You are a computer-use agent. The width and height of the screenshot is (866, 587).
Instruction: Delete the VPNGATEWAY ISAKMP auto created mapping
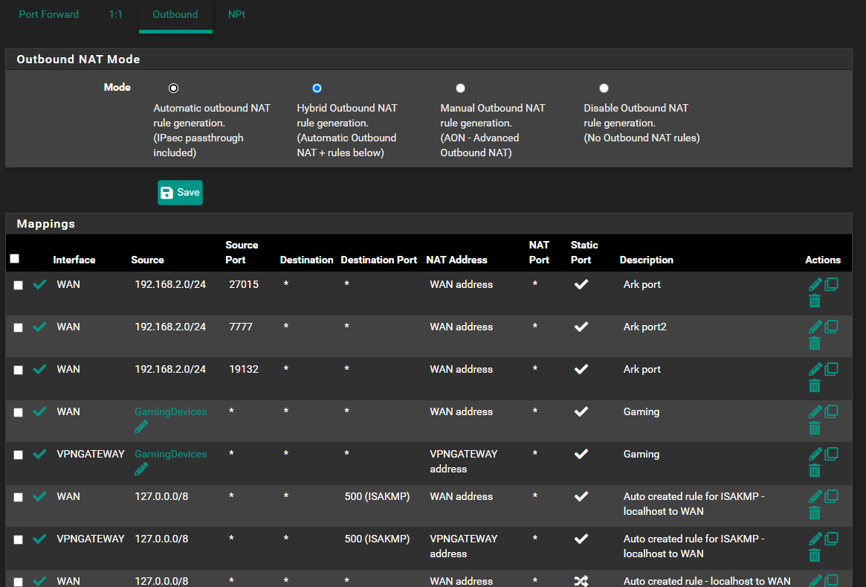[815, 556]
